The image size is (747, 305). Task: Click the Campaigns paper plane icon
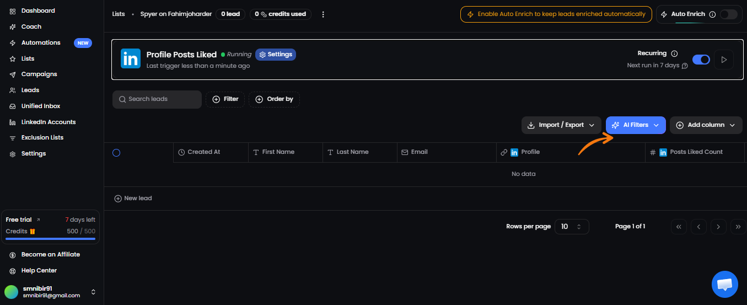pyautogui.click(x=13, y=74)
